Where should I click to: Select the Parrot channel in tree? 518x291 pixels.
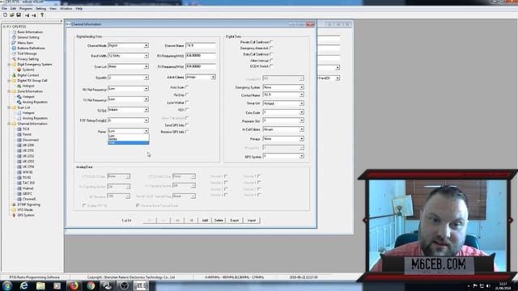[x=27, y=134]
